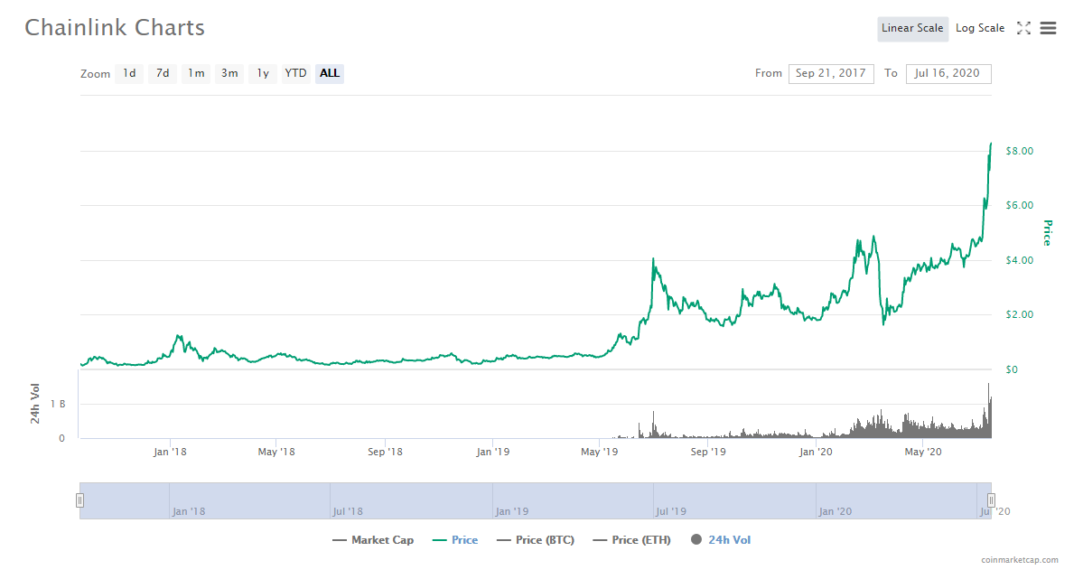This screenshot has height=579, width=1083.
Task: Click the Sep '18 axis label
Action: point(385,452)
